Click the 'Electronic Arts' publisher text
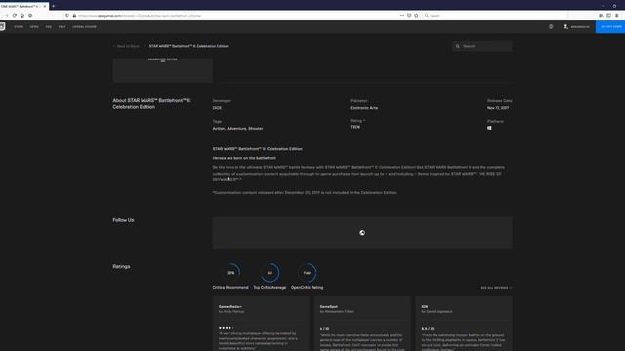This screenshot has height=351, width=625. pyautogui.click(x=364, y=108)
